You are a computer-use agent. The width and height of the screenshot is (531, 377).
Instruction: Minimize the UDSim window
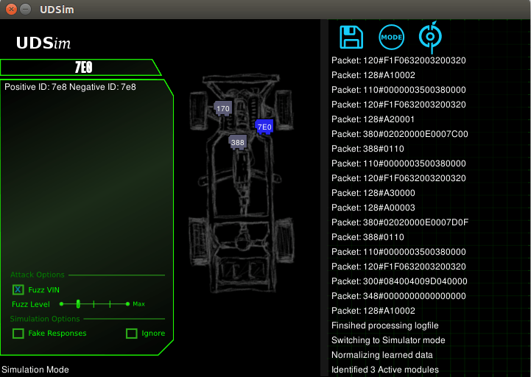tap(25, 9)
